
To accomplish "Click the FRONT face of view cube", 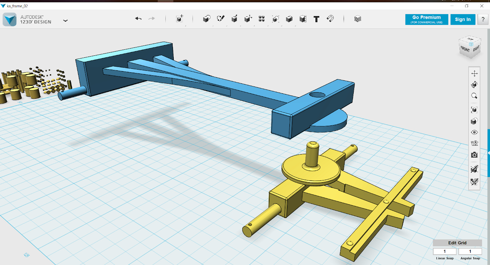I will tap(465, 49).
